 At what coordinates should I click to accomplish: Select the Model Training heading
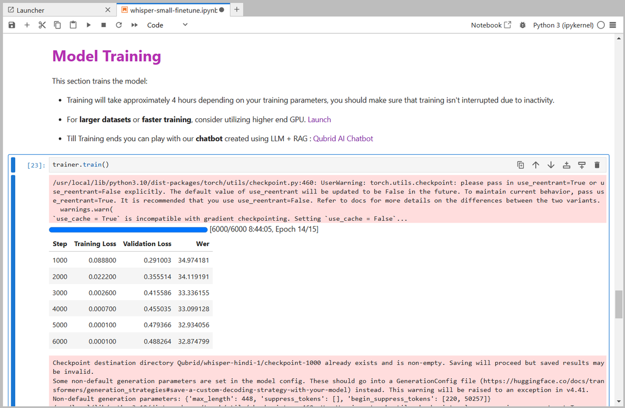pyautogui.click(x=107, y=56)
